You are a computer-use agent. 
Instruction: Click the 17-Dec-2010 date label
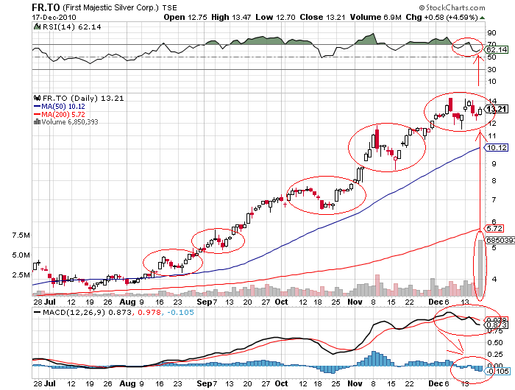(x=54, y=17)
